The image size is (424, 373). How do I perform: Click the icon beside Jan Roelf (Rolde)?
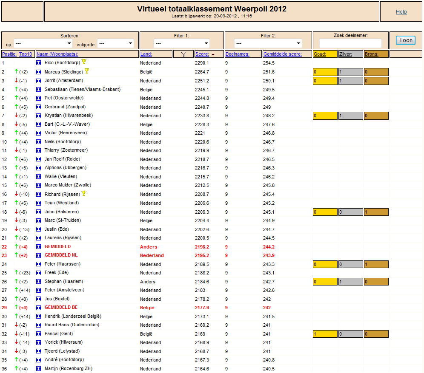coord(39,159)
